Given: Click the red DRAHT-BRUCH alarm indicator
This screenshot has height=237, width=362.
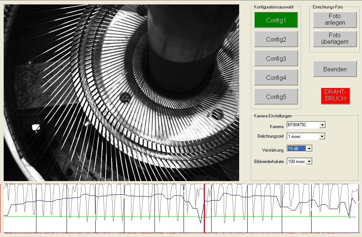Looking at the screenshot, I should (335, 96).
